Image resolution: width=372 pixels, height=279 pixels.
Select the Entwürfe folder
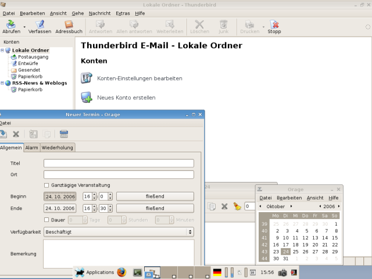pyautogui.click(x=28, y=63)
